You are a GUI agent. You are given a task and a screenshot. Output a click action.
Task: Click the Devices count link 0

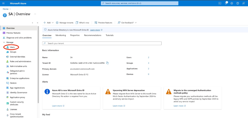pyautogui.click(x=149, y=74)
